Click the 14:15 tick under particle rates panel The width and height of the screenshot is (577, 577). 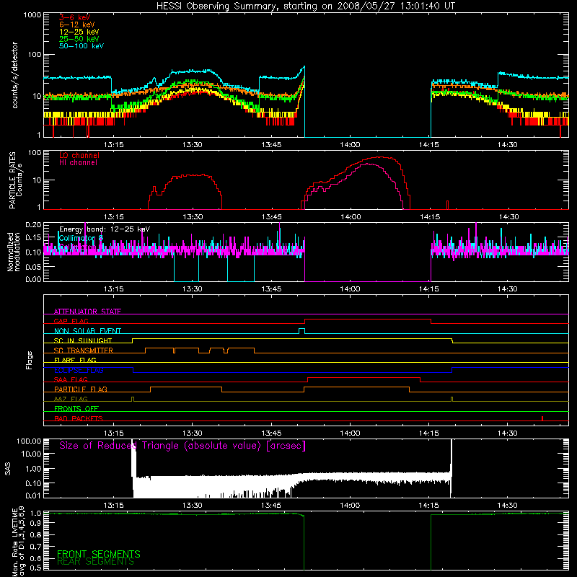pos(430,217)
